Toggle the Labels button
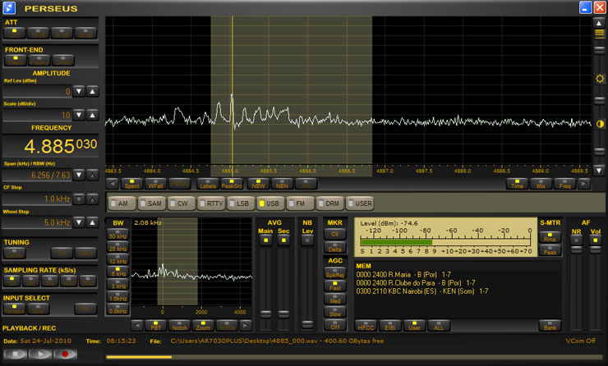This screenshot has width=608, height=366. [x=208, y=184]
